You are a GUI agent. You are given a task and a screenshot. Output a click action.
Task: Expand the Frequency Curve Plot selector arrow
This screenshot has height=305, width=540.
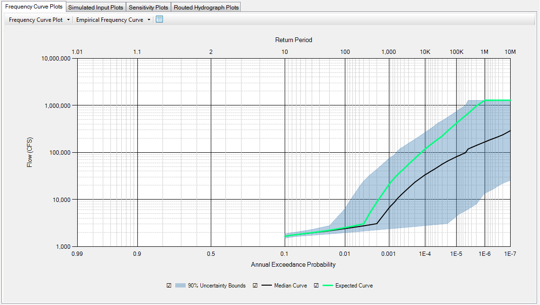(68, 19)
